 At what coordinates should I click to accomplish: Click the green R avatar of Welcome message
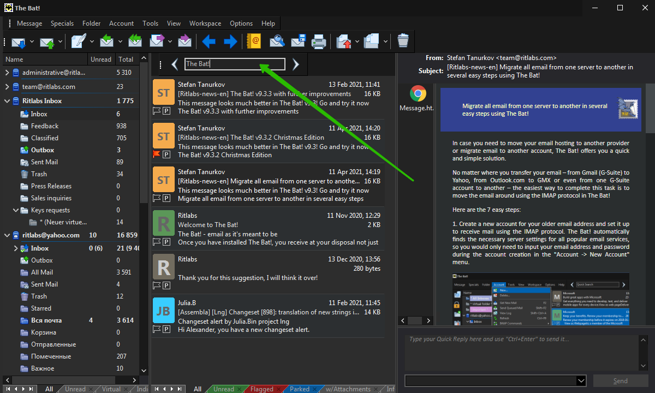click(164, 223)
